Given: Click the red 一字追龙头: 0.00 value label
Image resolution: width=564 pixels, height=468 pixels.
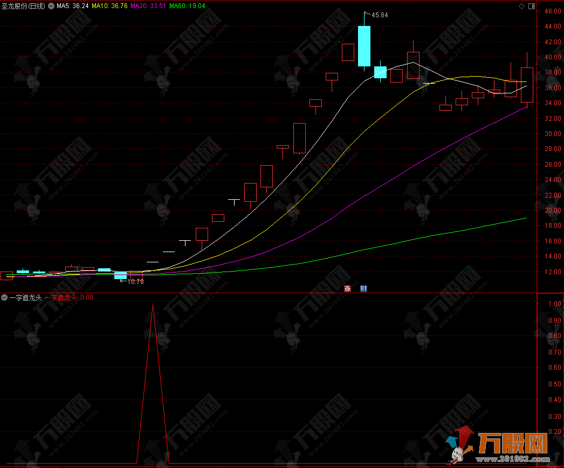Looking at the screenshot, I should pyautogui.click(x=69, y=297).
